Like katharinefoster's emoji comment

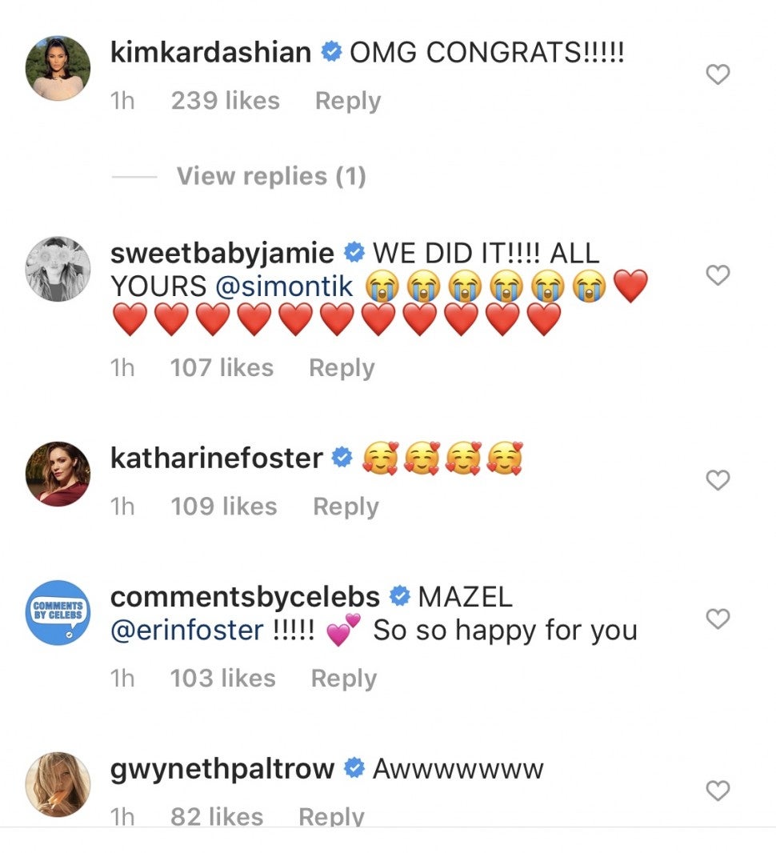point(718,480)
